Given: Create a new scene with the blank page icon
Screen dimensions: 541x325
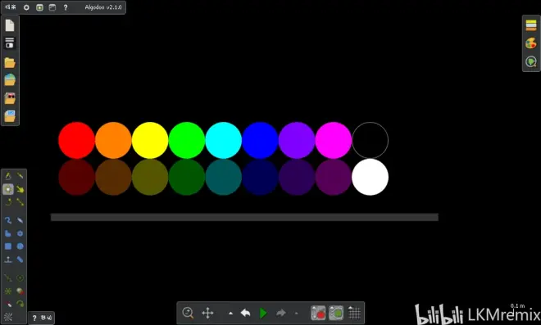Looking at the screenshot, I should pos(10,25).
